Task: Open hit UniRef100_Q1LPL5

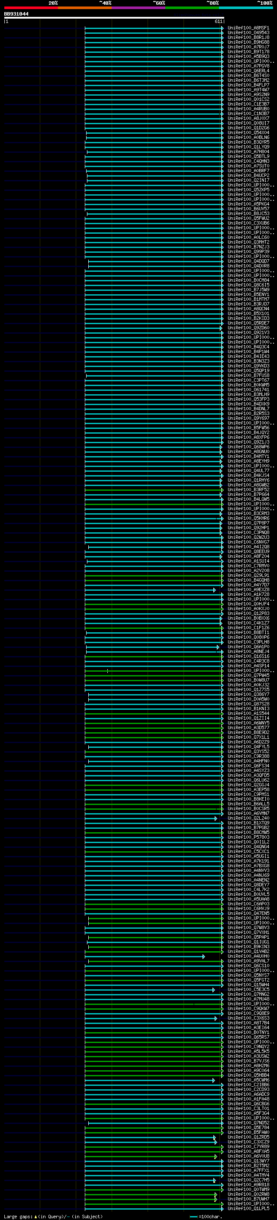Action: pyautogui.click(x=248, y=1209)
